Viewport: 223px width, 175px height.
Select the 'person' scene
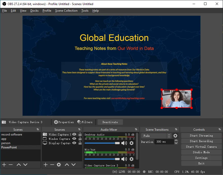click(21, 143)
